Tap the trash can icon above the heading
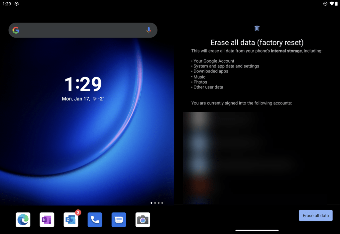Screen dimensions: 340x234 point(257,28)
